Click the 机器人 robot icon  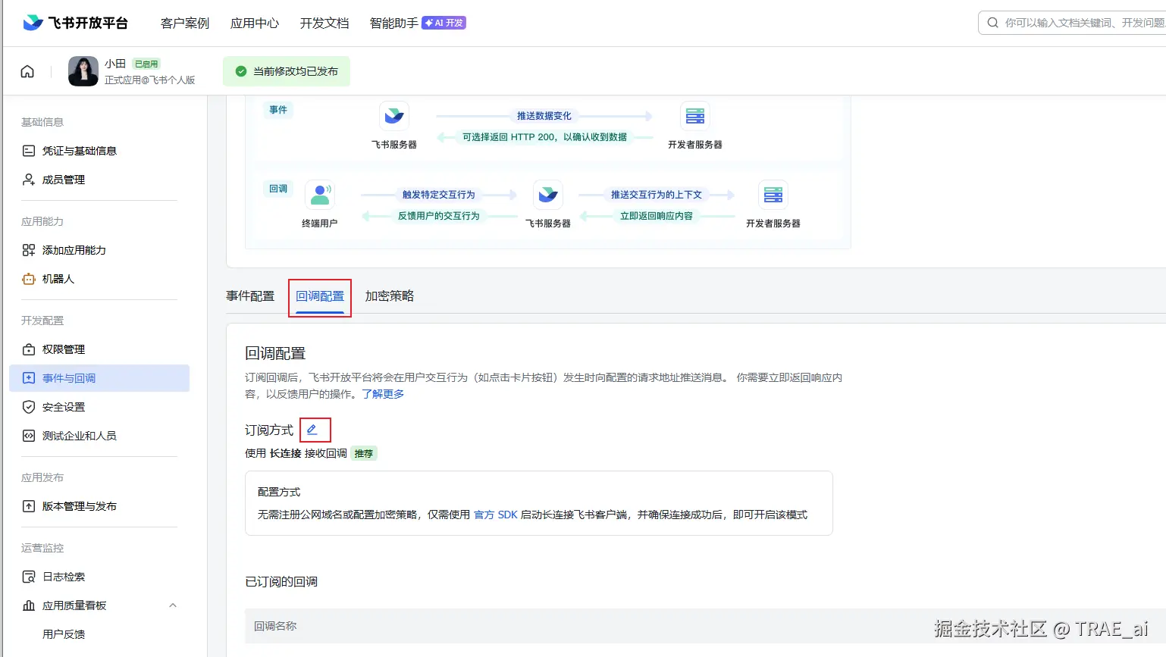(29, 279)
